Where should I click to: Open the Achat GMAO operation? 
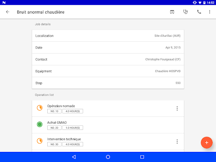click(x=108, y=125)
